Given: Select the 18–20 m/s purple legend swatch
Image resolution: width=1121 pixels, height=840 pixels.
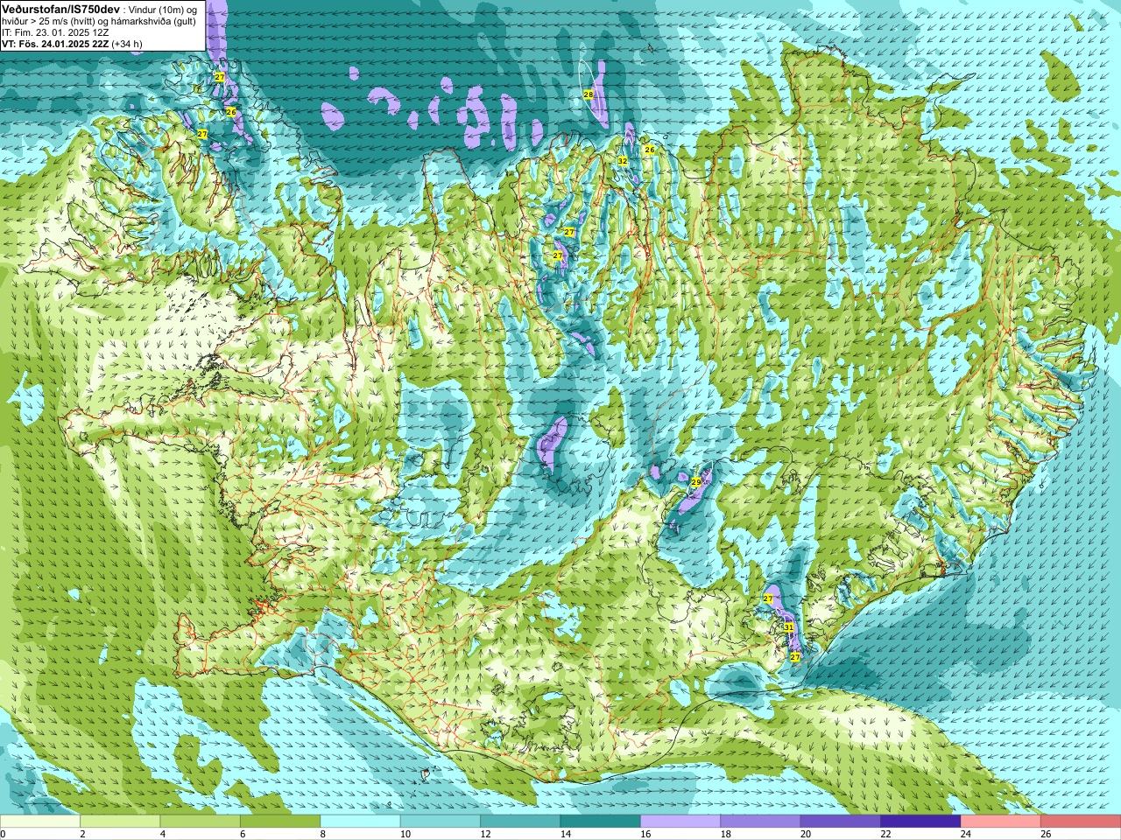Looking at the screenshot, I should (760, 822).
